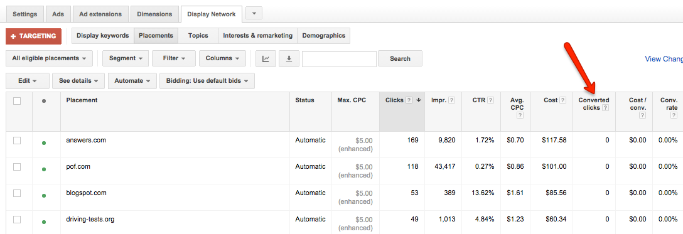This screenshot has width=683, height=234.
Task: Switch to the Ads tab
Action: click(x=58, y=14)
